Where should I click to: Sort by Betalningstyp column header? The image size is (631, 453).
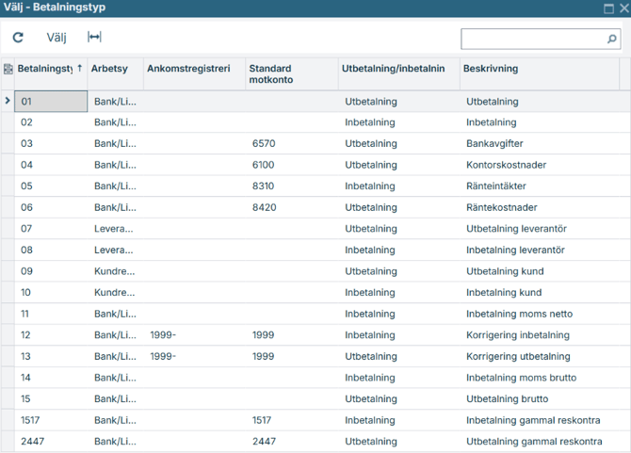click(49, 69)
